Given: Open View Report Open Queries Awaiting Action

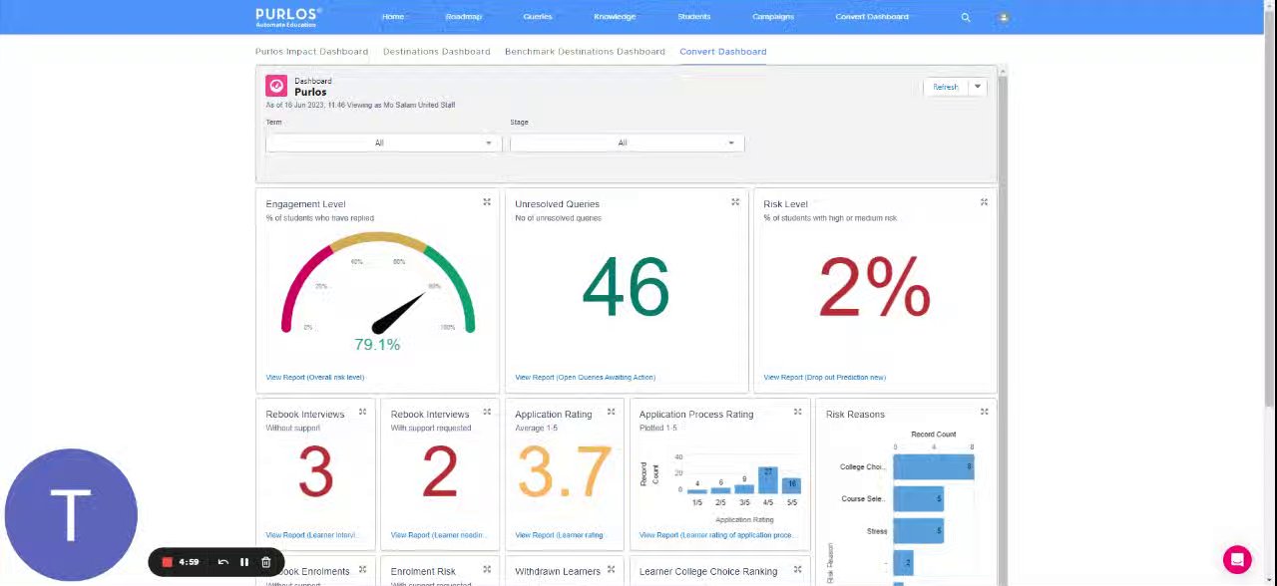Looking at the screenshot, I should pos(585,377).
